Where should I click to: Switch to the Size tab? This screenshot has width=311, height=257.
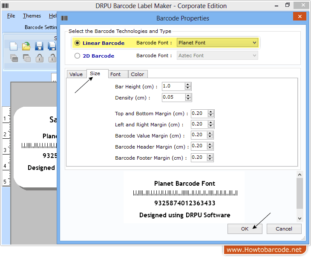[97, 73]
